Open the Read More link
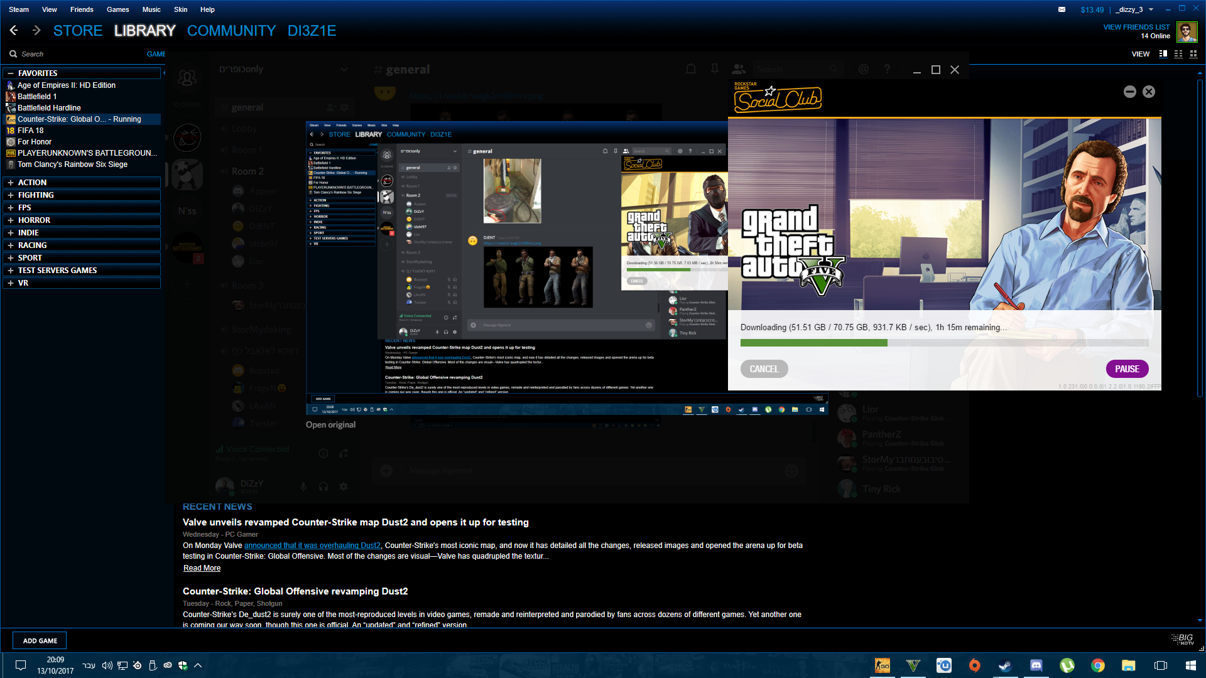Screen dimensions: 1206x678 click(x=202, y=568)
